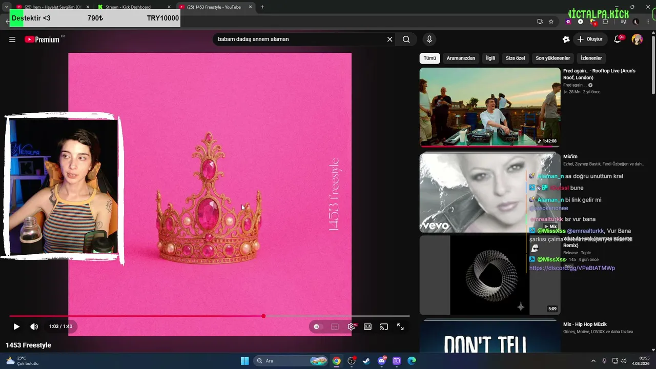The image size is (656, 369).
Task: Open the Fred again.. Rooftop Live title
Action: point(599,74)
